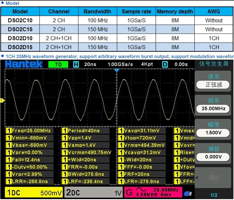The image size is (234, 200).
Task: Click the cyan D delay icon
Action: tap(165, 65)
